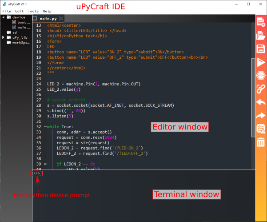Screen dimensions: 267x222
Task: Open the Help menu
Action: pos(47,11)
